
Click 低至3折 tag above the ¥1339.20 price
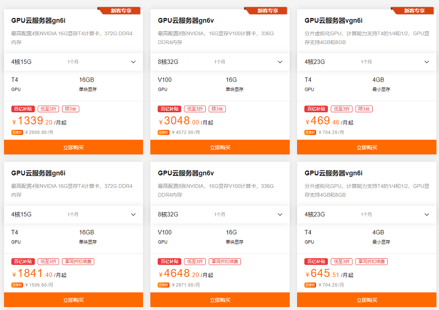pos(48,109)
